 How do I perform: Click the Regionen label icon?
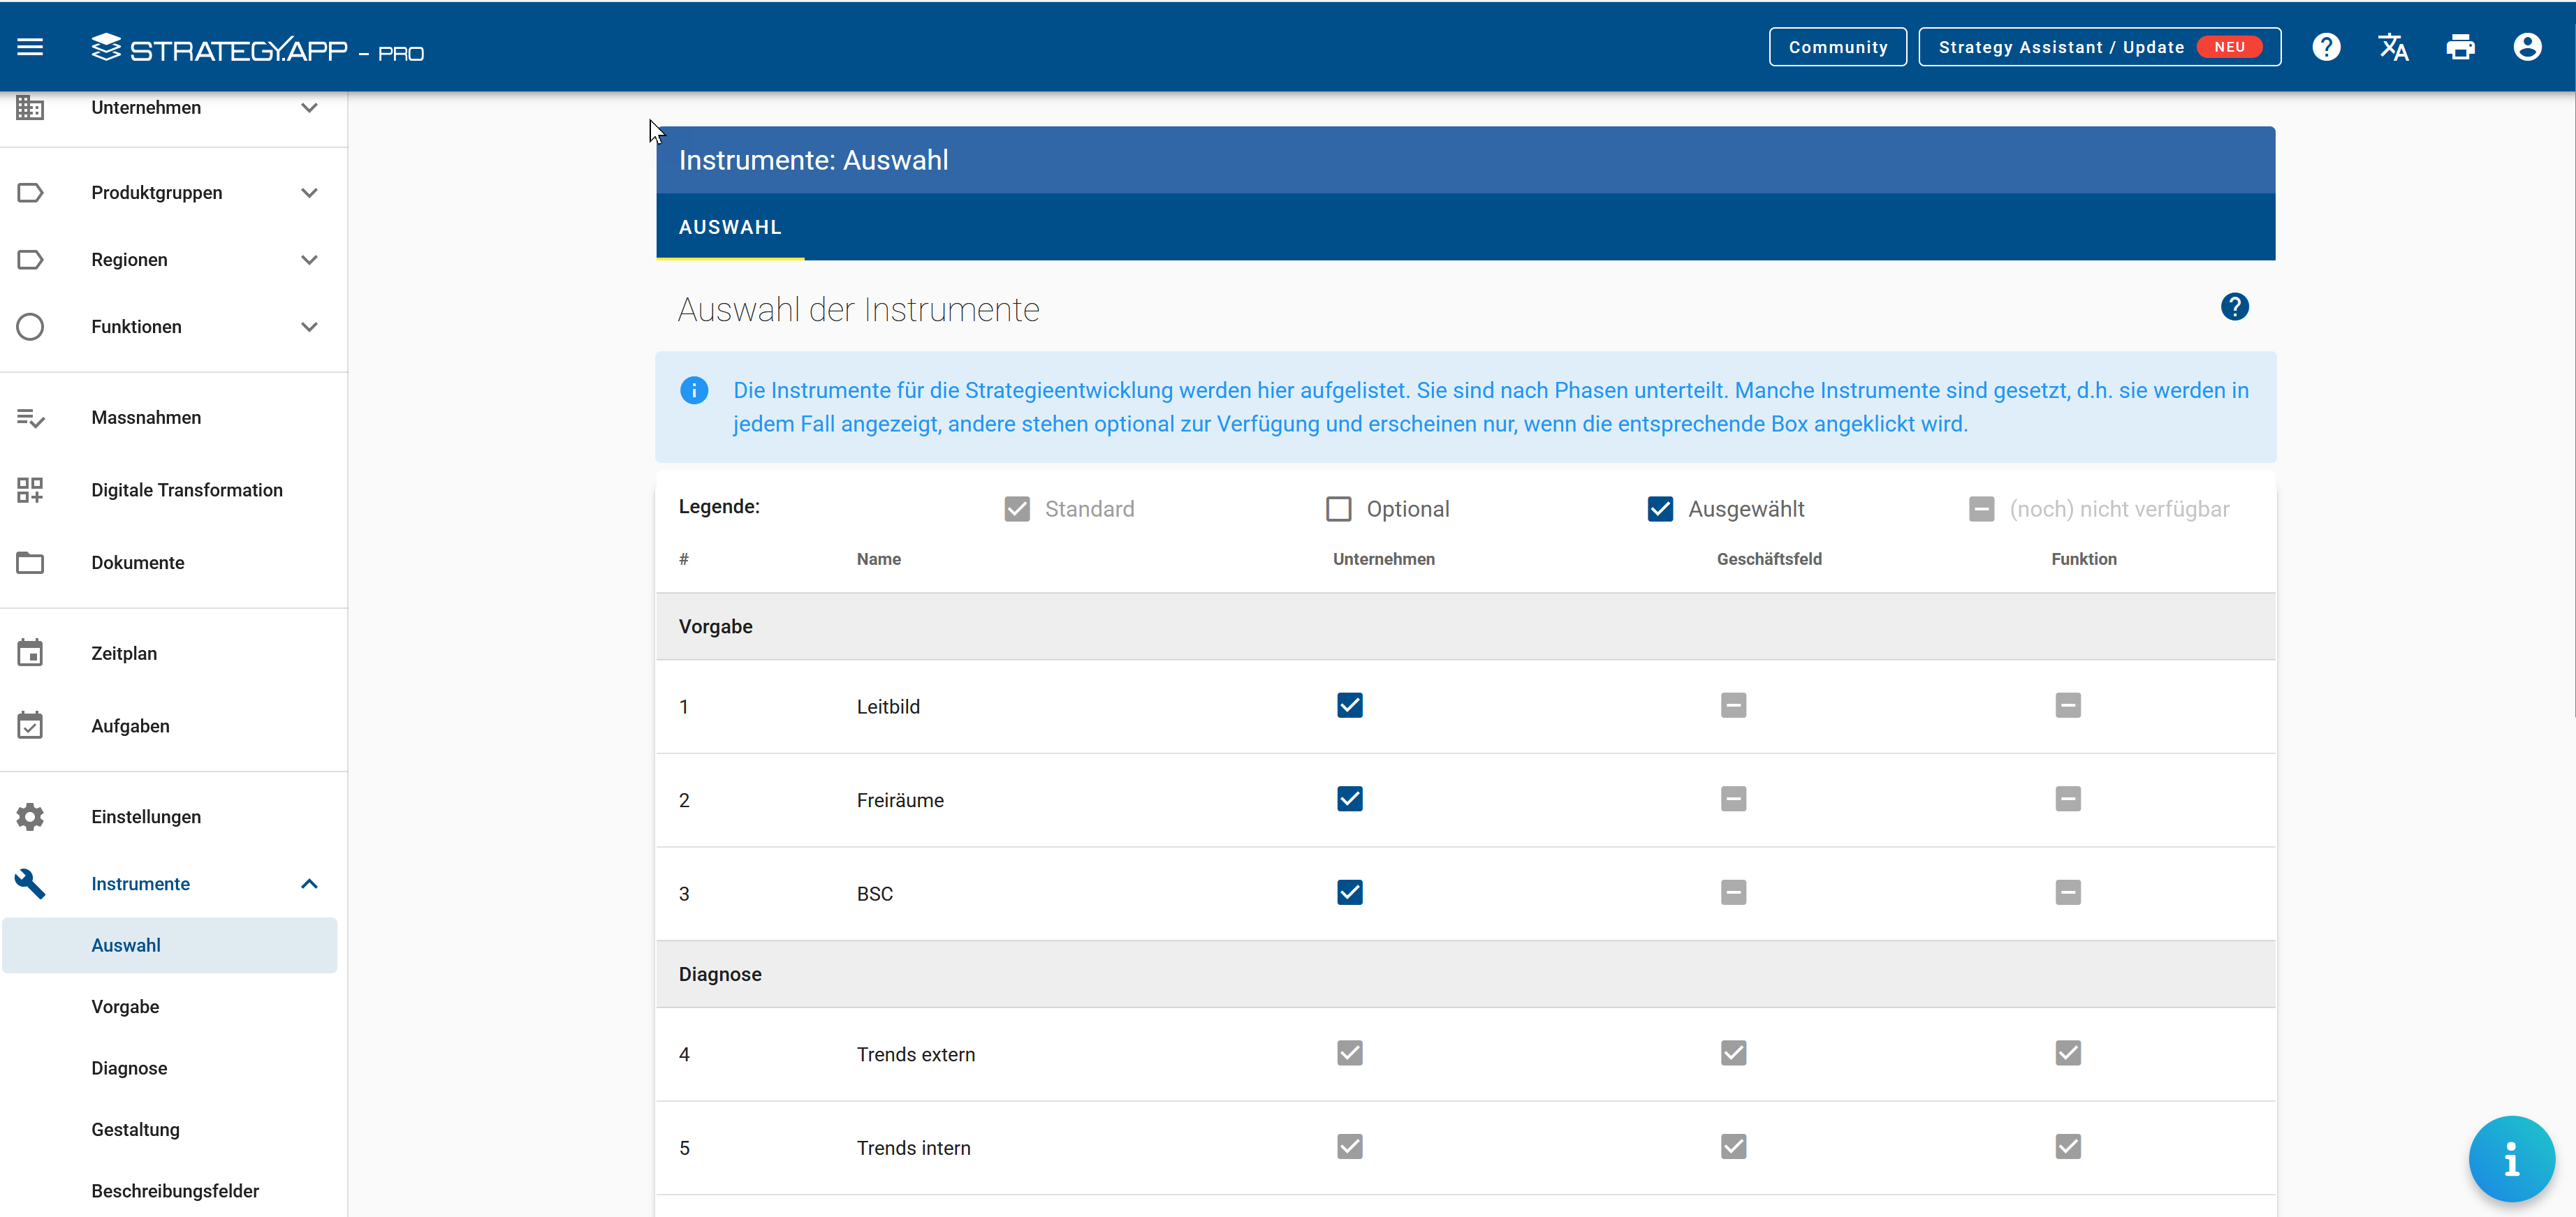(x=30, y=259)
